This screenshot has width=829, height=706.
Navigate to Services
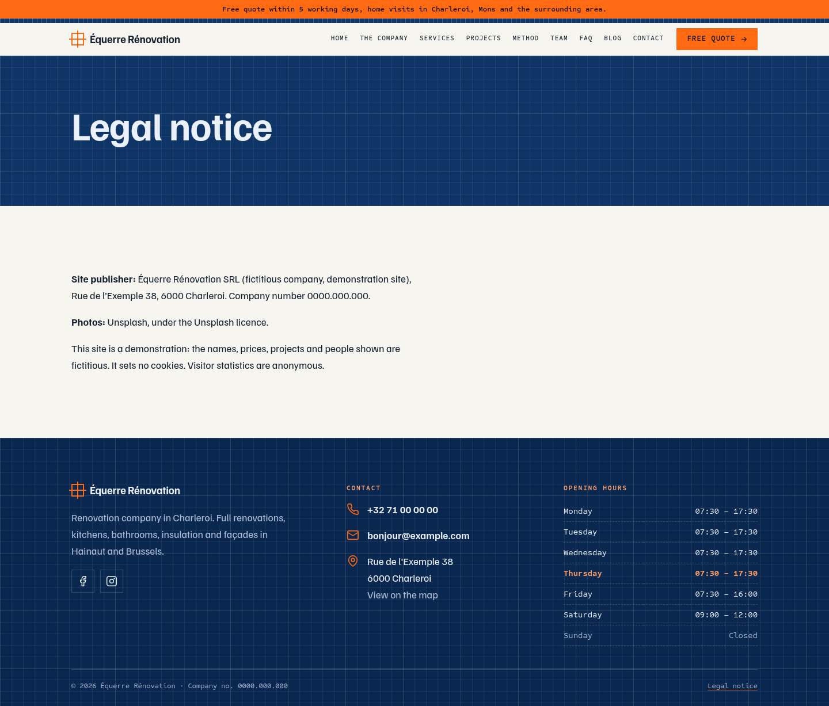click(x=437, y=39)
